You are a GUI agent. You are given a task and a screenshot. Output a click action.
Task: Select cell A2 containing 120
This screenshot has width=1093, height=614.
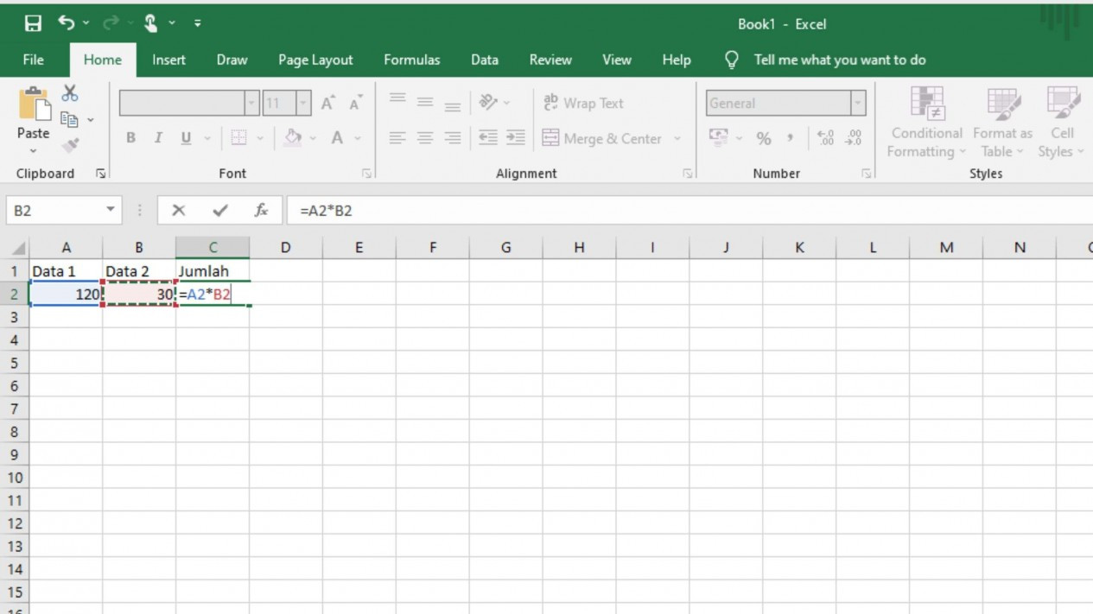(66, 294)
